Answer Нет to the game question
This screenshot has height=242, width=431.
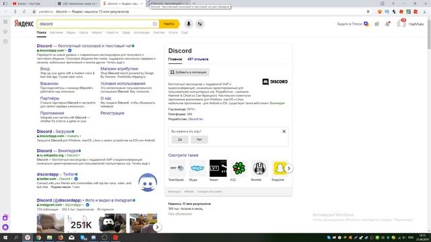click(199, 139)
